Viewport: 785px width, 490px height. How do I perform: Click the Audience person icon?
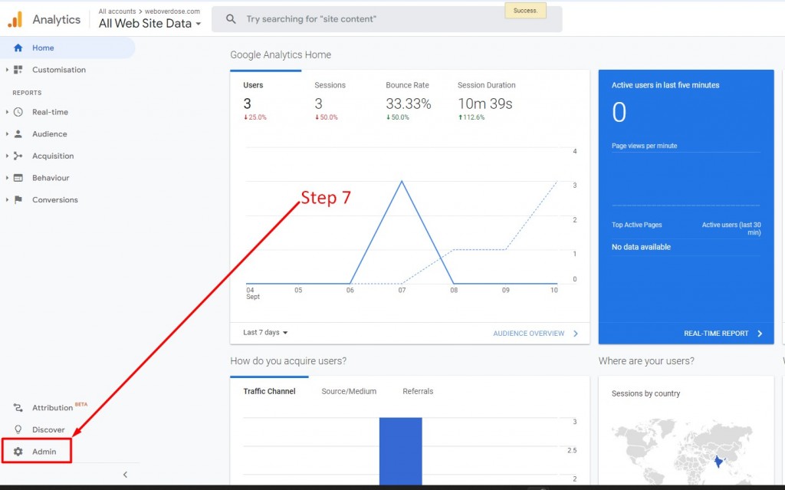pyautogui.click(x=18, y=133)
